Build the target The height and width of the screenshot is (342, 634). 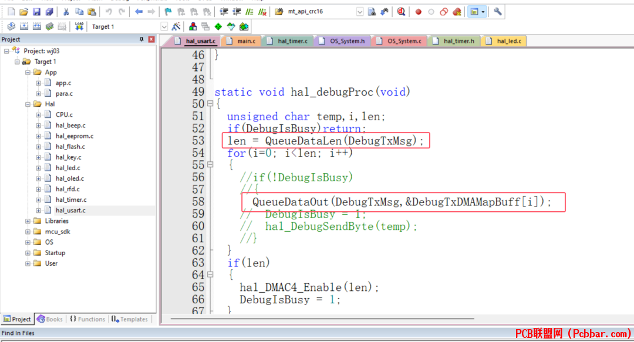(24, 26)
